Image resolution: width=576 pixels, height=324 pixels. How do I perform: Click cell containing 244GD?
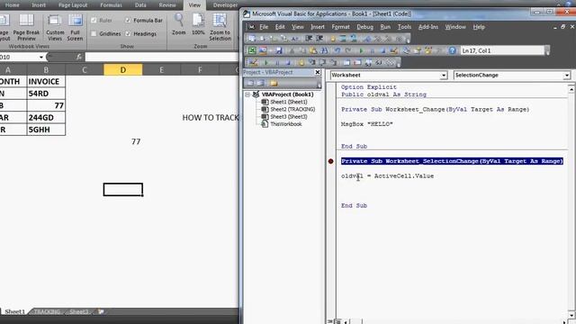[46, 118]
